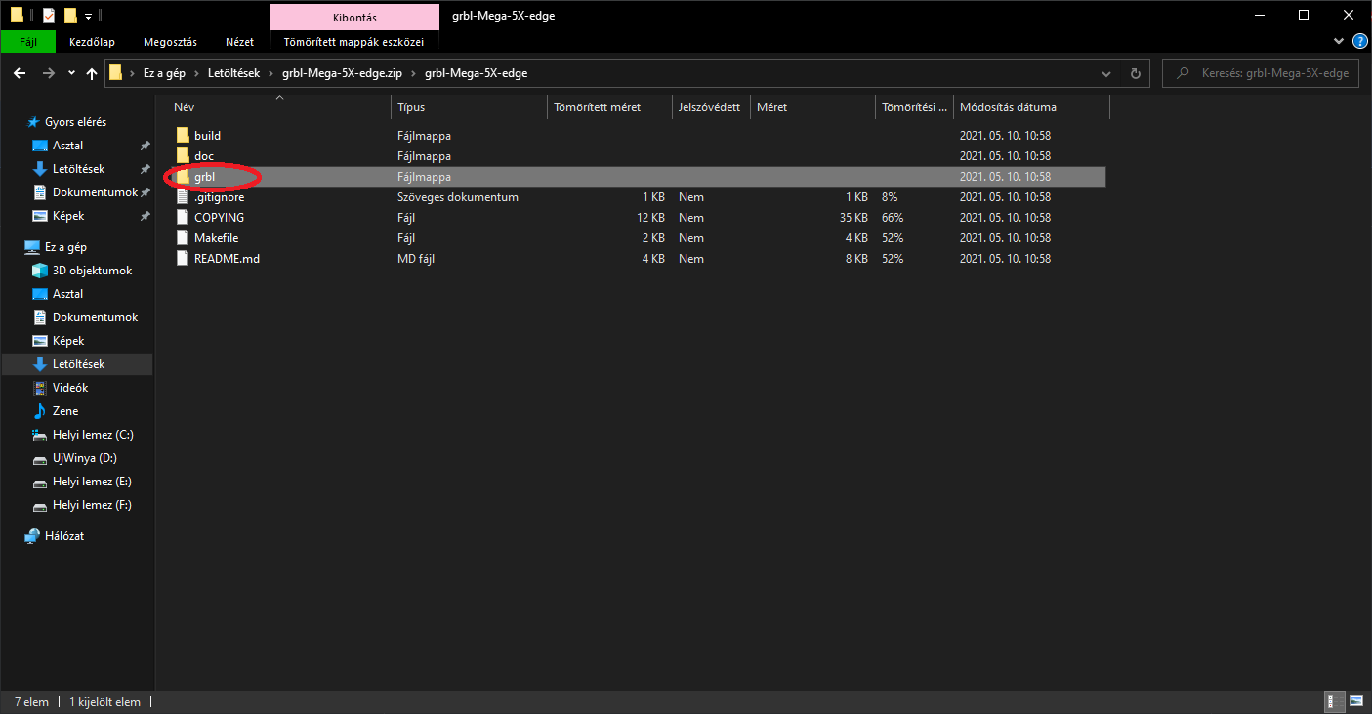The height and width of the screenshot is (714, 1372).
Task: Click the Back navigation arrow
Action: (x=20, y=73)
